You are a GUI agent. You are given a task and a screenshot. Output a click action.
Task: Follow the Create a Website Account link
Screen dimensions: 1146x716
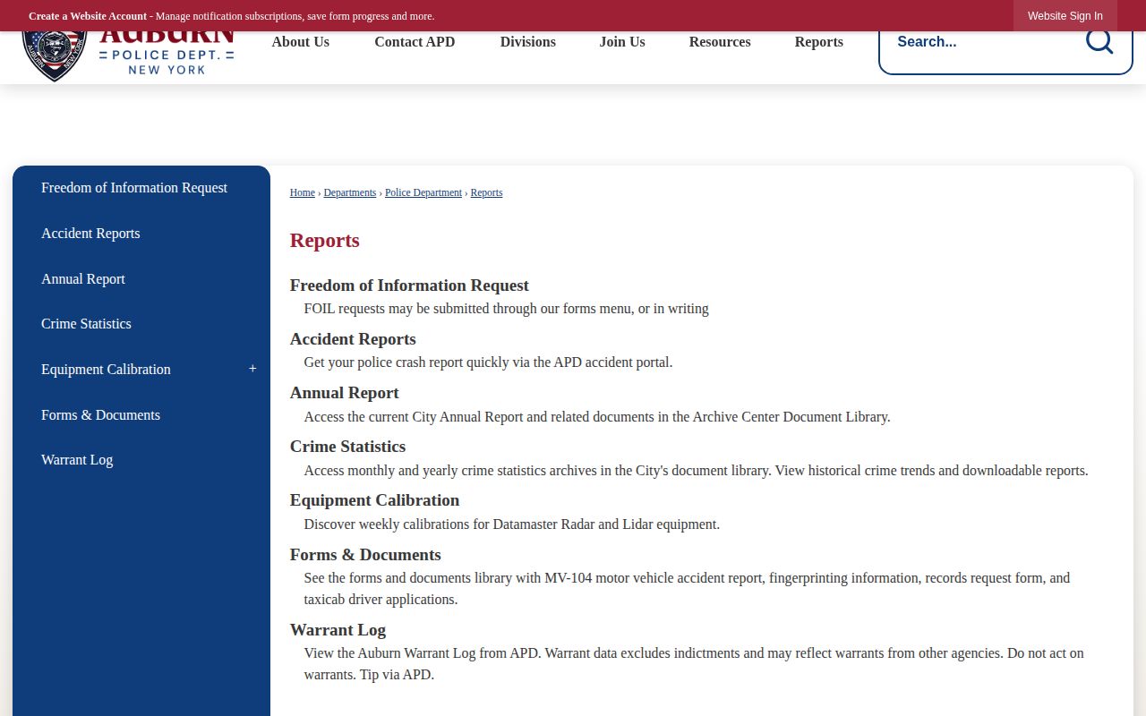pos(88,16)
